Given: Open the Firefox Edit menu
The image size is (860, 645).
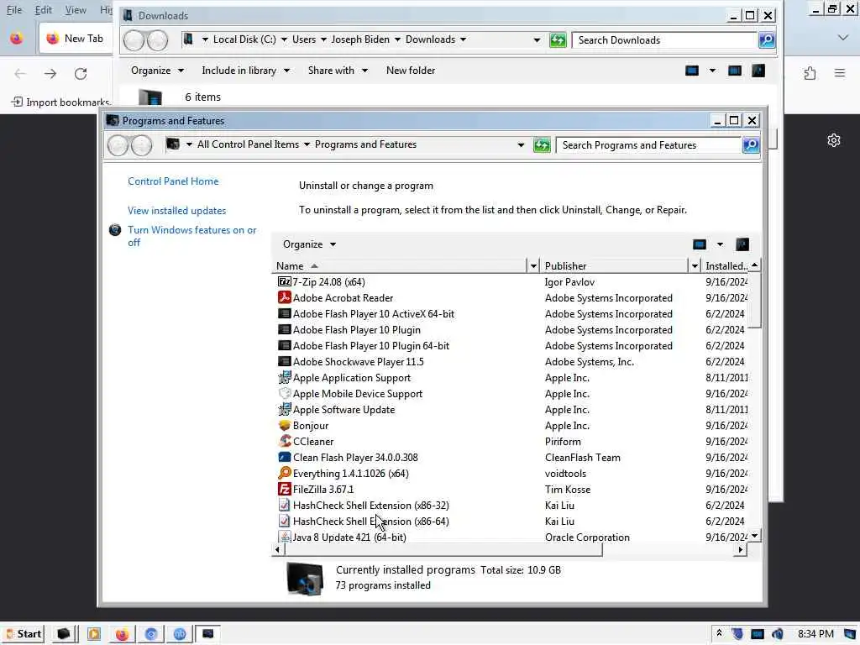Looking at the screenshot, I should click(x=44, y=10).
